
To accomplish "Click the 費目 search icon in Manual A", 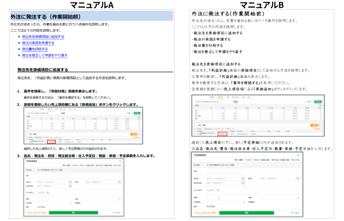I will 119,182.
